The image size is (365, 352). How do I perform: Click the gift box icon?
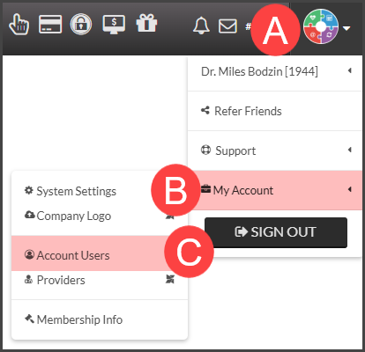(x=146, y=23)
